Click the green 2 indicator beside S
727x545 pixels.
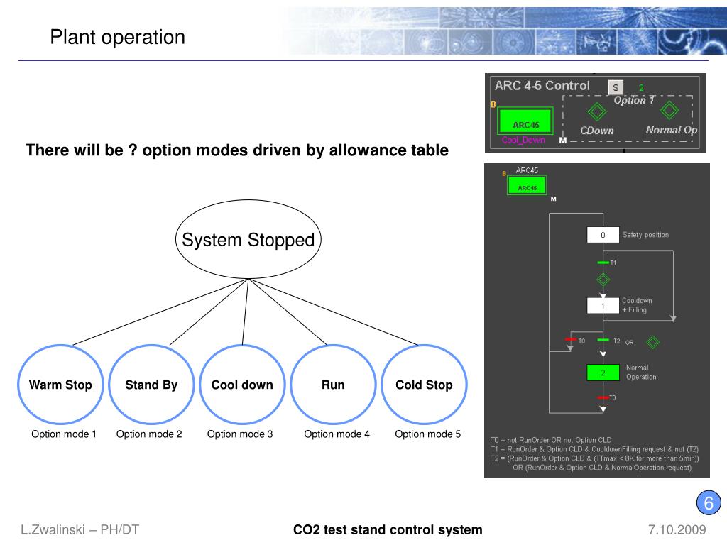click(641, 87)
